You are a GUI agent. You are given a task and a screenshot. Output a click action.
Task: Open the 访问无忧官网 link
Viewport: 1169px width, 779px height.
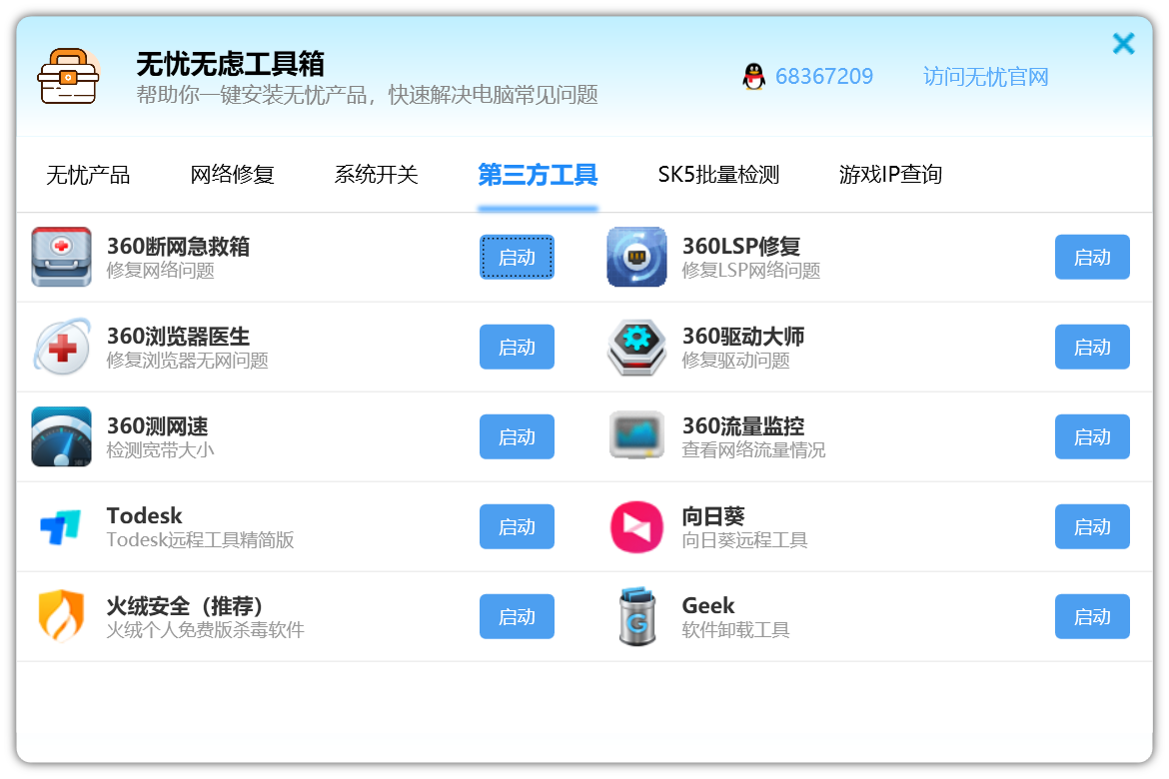(x=985, y=77)
